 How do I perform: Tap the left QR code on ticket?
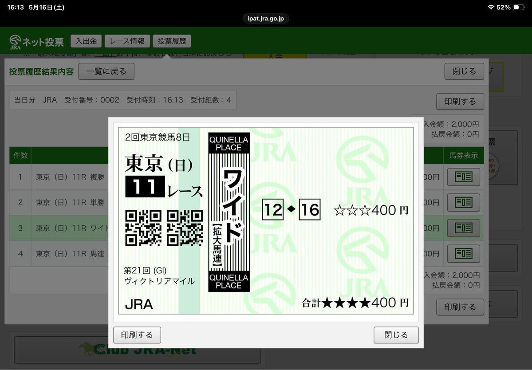tap(143, 228)
